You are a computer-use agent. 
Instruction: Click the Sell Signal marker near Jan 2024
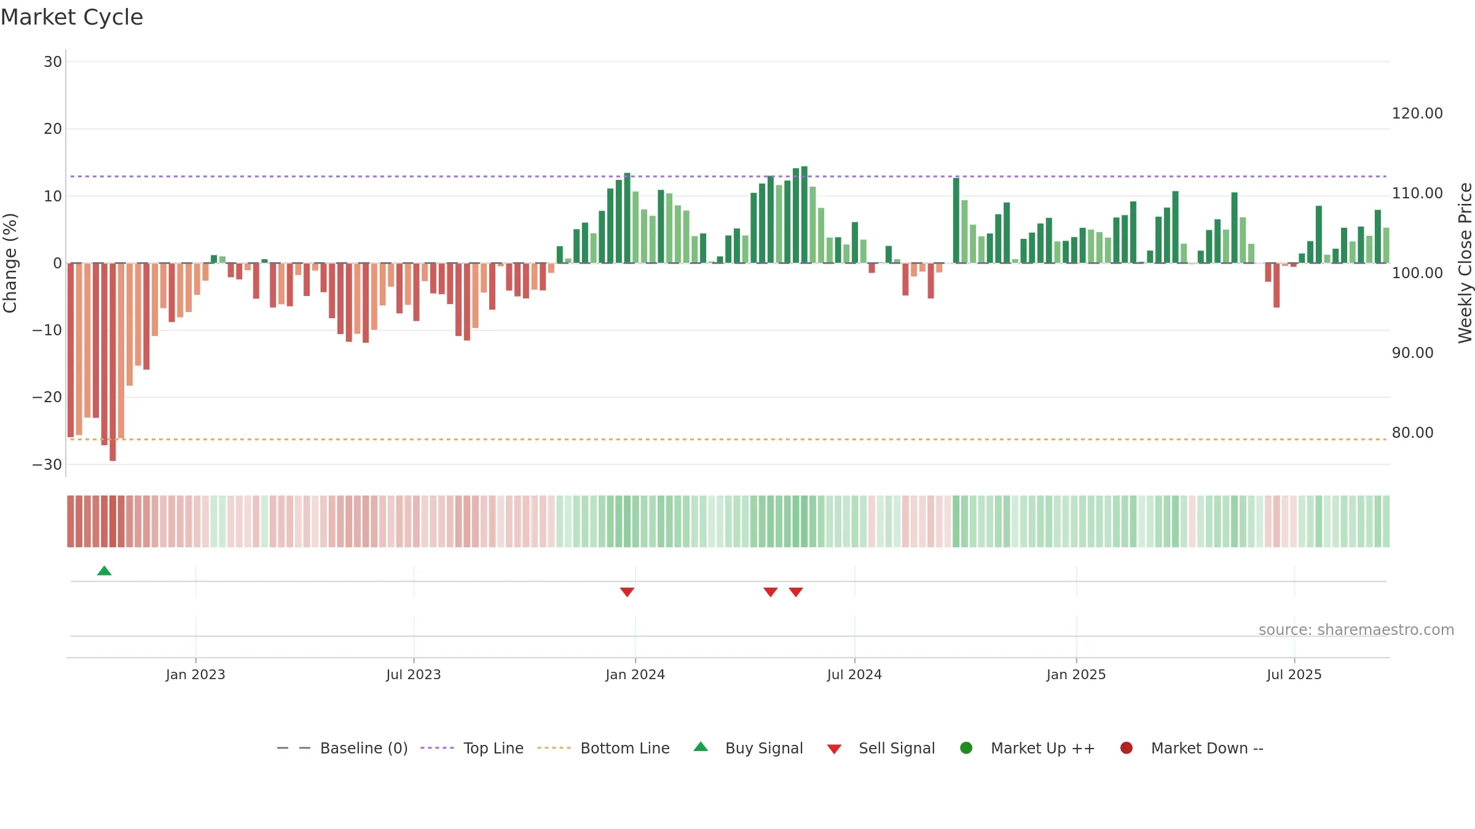click(627, 592)
